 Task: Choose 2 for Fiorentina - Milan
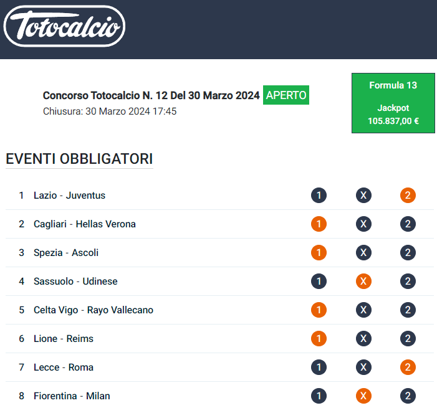(x=408, y=396)
